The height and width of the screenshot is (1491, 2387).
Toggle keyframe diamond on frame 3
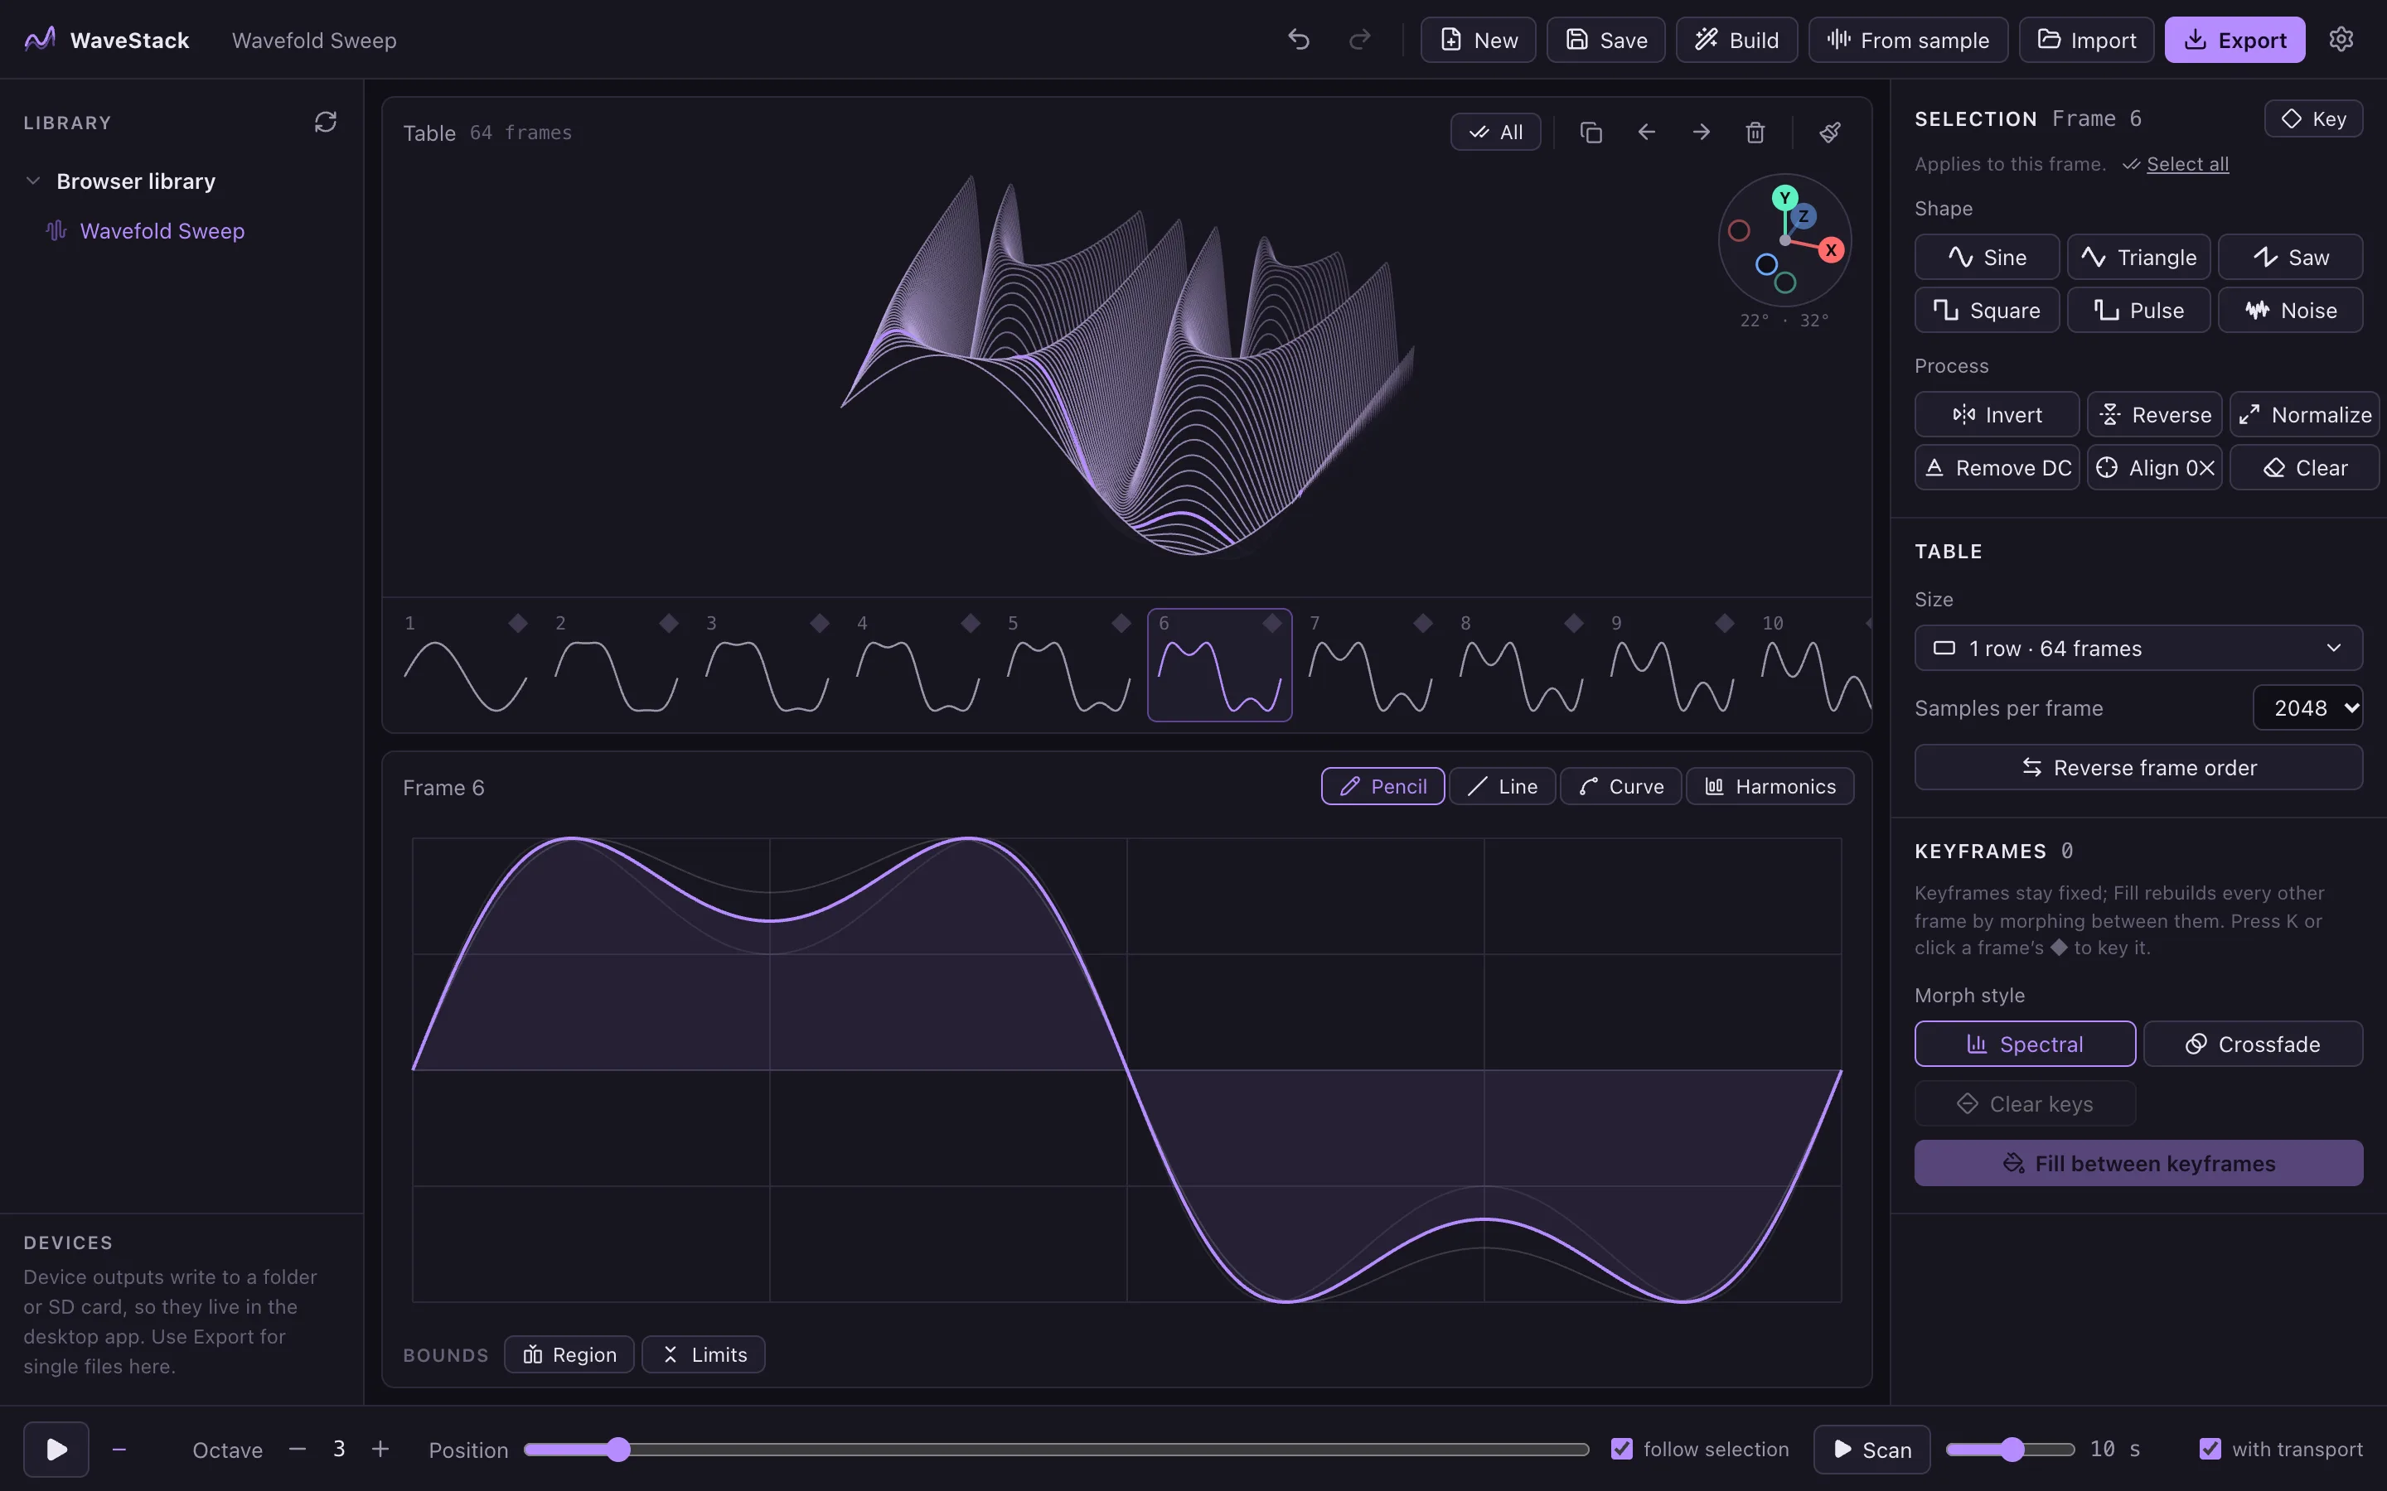[819, 623]
